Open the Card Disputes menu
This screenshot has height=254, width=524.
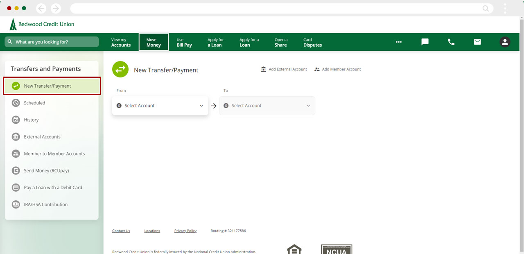click(x=312, y=42)
